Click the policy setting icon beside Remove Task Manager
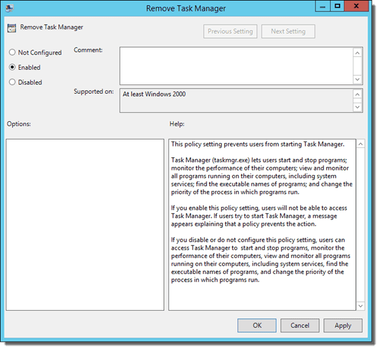This screenshot has height=350, width=380. pos(11,28)
